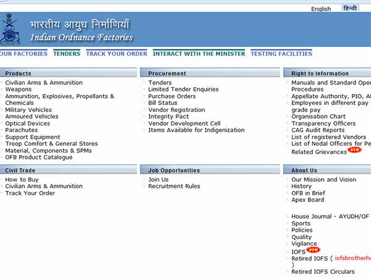The image size is (371, 278).
Task: Open Retired IOFS Circulars link
Action: click(x=323, y=272)
